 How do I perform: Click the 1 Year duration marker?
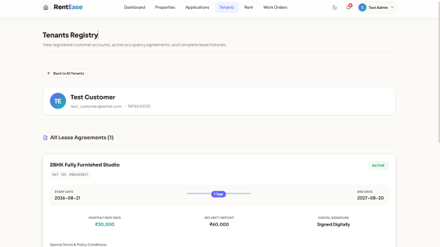point(219,194)
